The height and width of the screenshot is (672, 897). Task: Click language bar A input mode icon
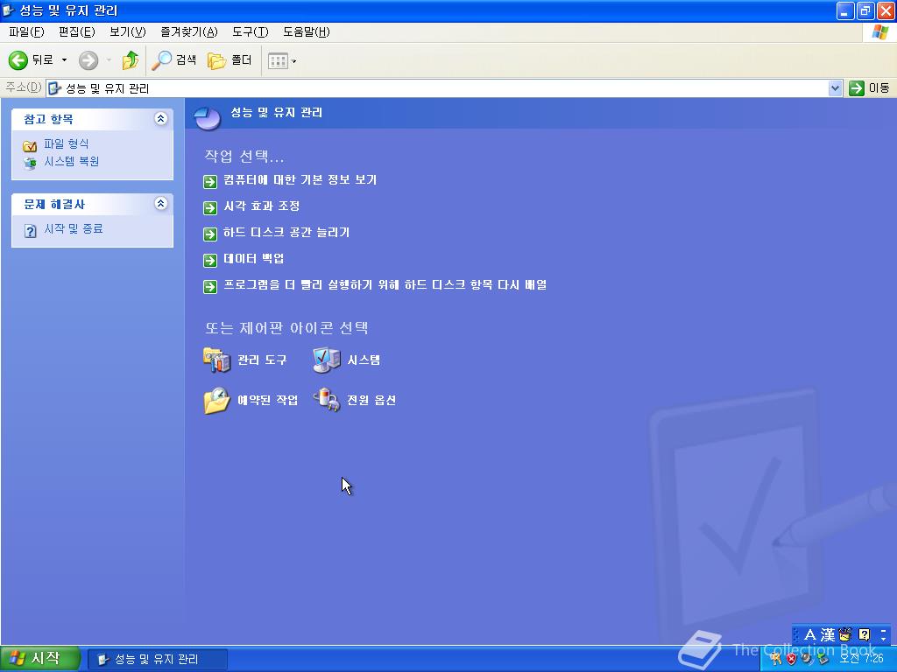coord(809,635)
